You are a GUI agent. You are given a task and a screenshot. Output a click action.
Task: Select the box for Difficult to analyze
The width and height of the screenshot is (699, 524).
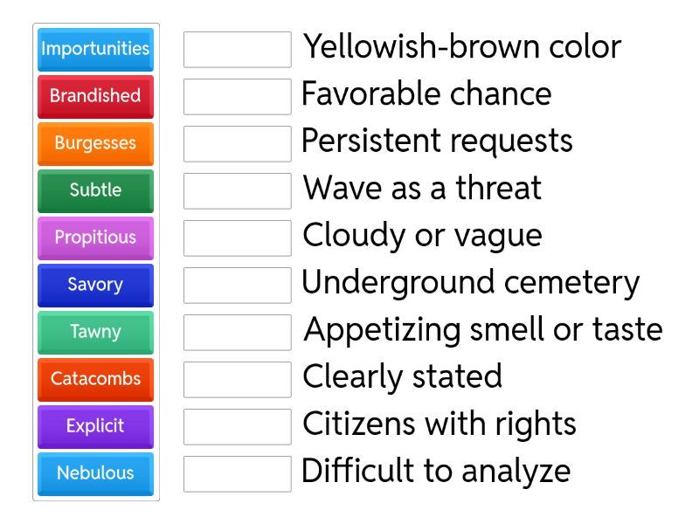click(237, 473)
